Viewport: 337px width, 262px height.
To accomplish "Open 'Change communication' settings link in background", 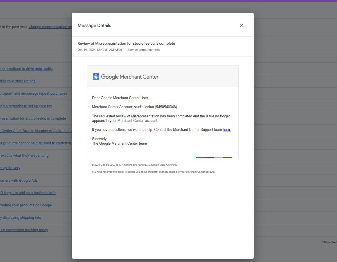I will [50, 27].
